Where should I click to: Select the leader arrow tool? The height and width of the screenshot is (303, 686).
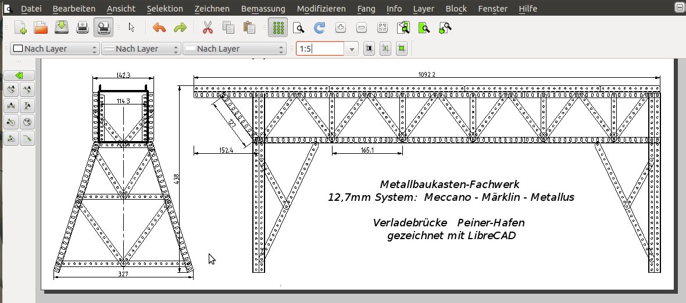click(27, 138)
